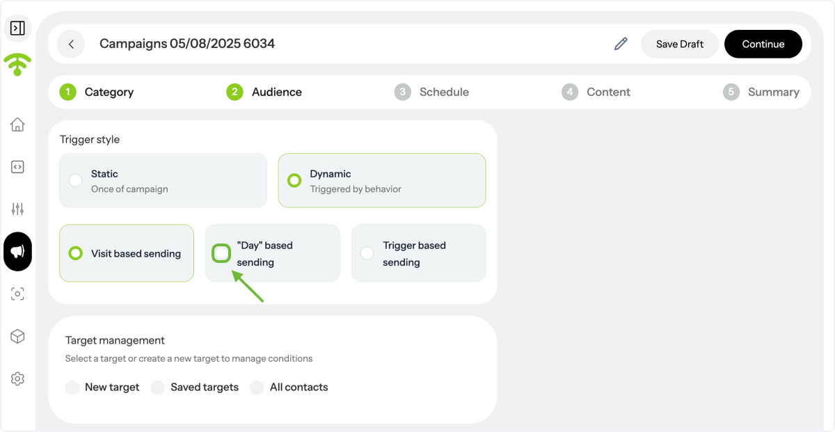The height and width of the screenshot is (432, 835).
Task: Choose "Day" based sending radio
Action: point(221,253)
